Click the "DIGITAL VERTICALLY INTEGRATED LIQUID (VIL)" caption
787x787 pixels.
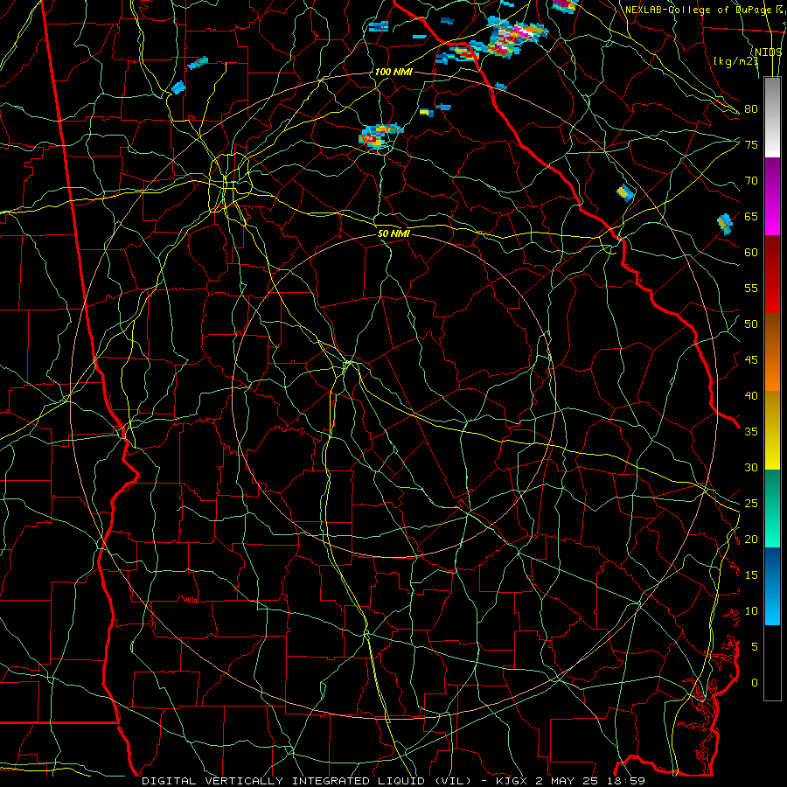coord(307,781)
